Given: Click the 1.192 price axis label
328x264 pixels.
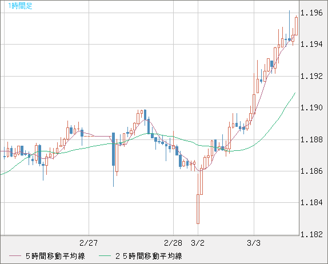Looking at the screenshot, I should click(x=311, y=76).
